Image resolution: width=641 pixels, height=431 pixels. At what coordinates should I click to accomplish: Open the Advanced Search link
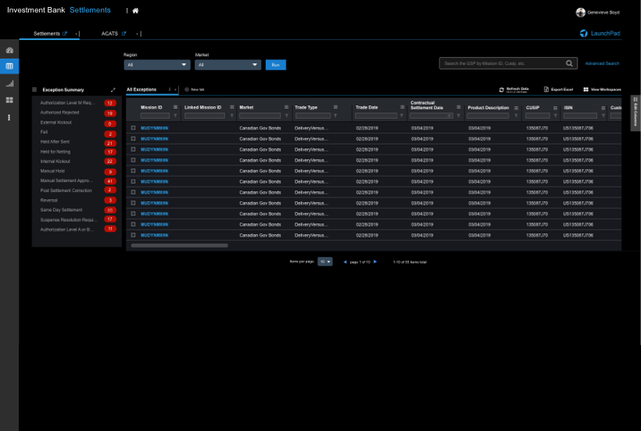(602, 63)
